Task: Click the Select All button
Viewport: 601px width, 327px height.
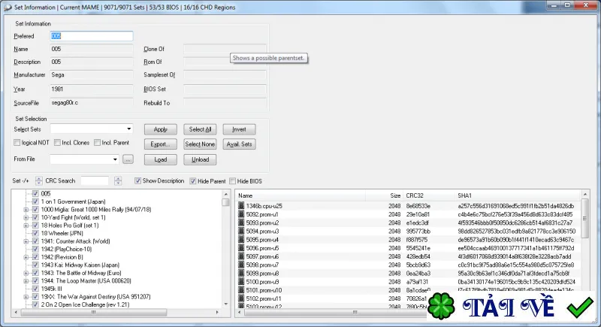Action: click(200, 129)
